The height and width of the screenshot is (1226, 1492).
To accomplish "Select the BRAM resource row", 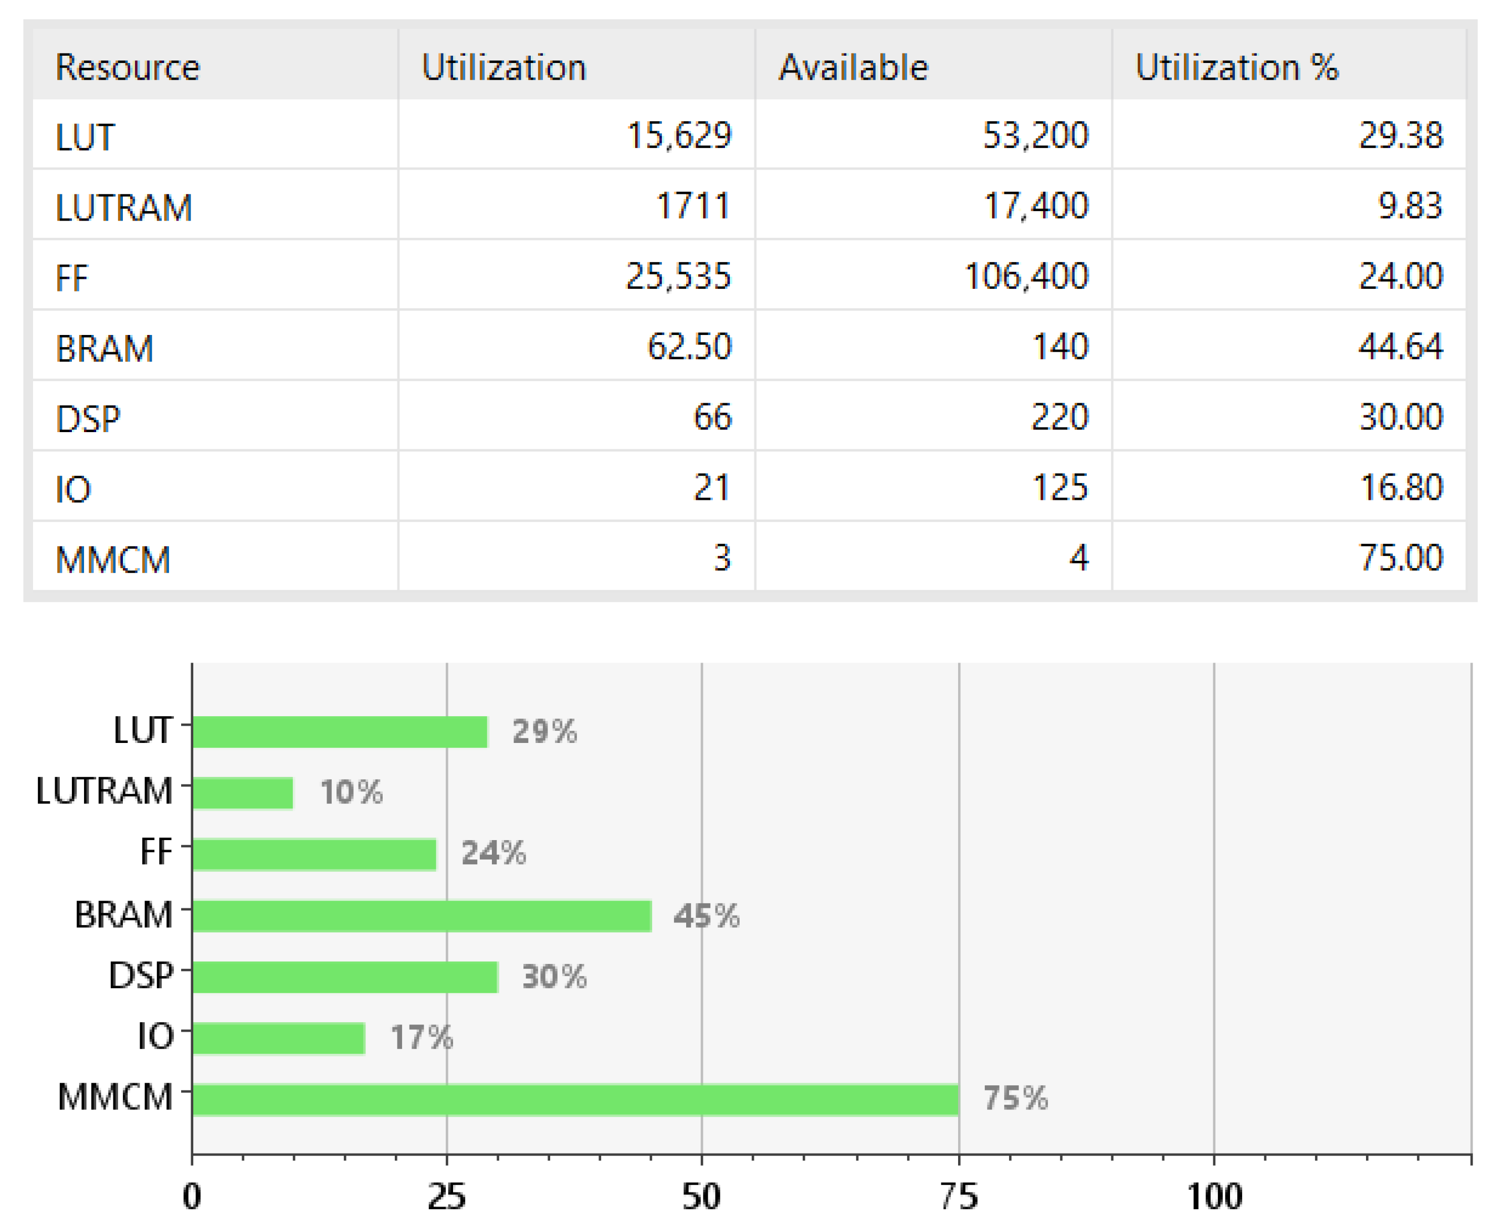I will tap(104, 348).
